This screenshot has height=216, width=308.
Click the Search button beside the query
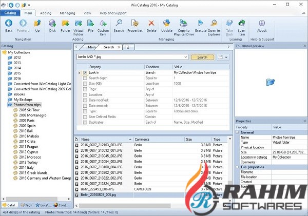click(203, 57)
